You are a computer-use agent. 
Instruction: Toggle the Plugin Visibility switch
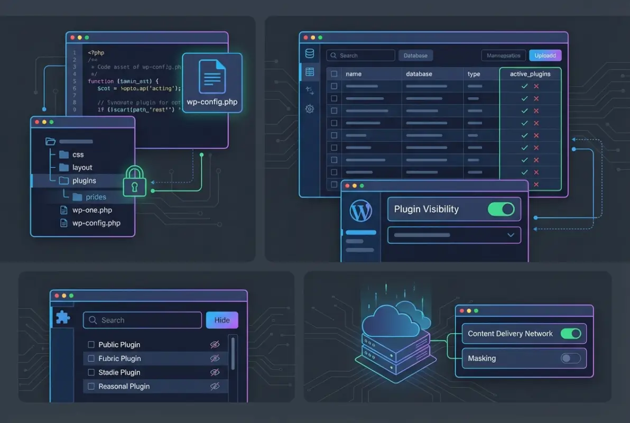tap(501, 209)
